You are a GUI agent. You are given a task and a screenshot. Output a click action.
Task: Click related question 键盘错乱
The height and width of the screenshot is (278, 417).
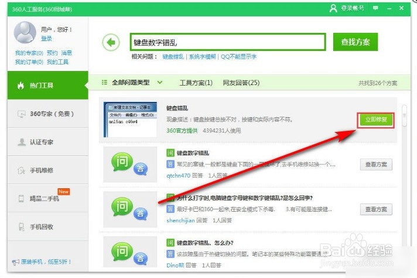tap(173, 56)
